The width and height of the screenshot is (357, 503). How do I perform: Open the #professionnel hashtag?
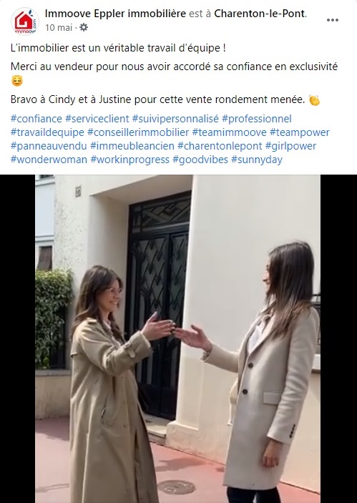tap(257, 119)
